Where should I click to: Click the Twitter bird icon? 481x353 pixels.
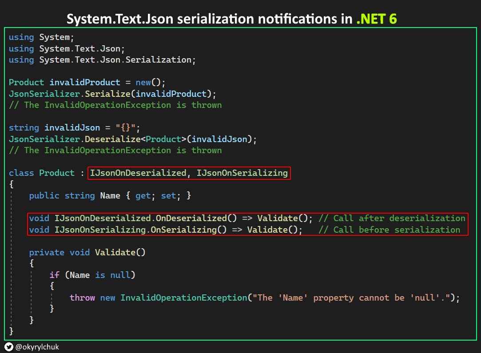tap(8, 346)
